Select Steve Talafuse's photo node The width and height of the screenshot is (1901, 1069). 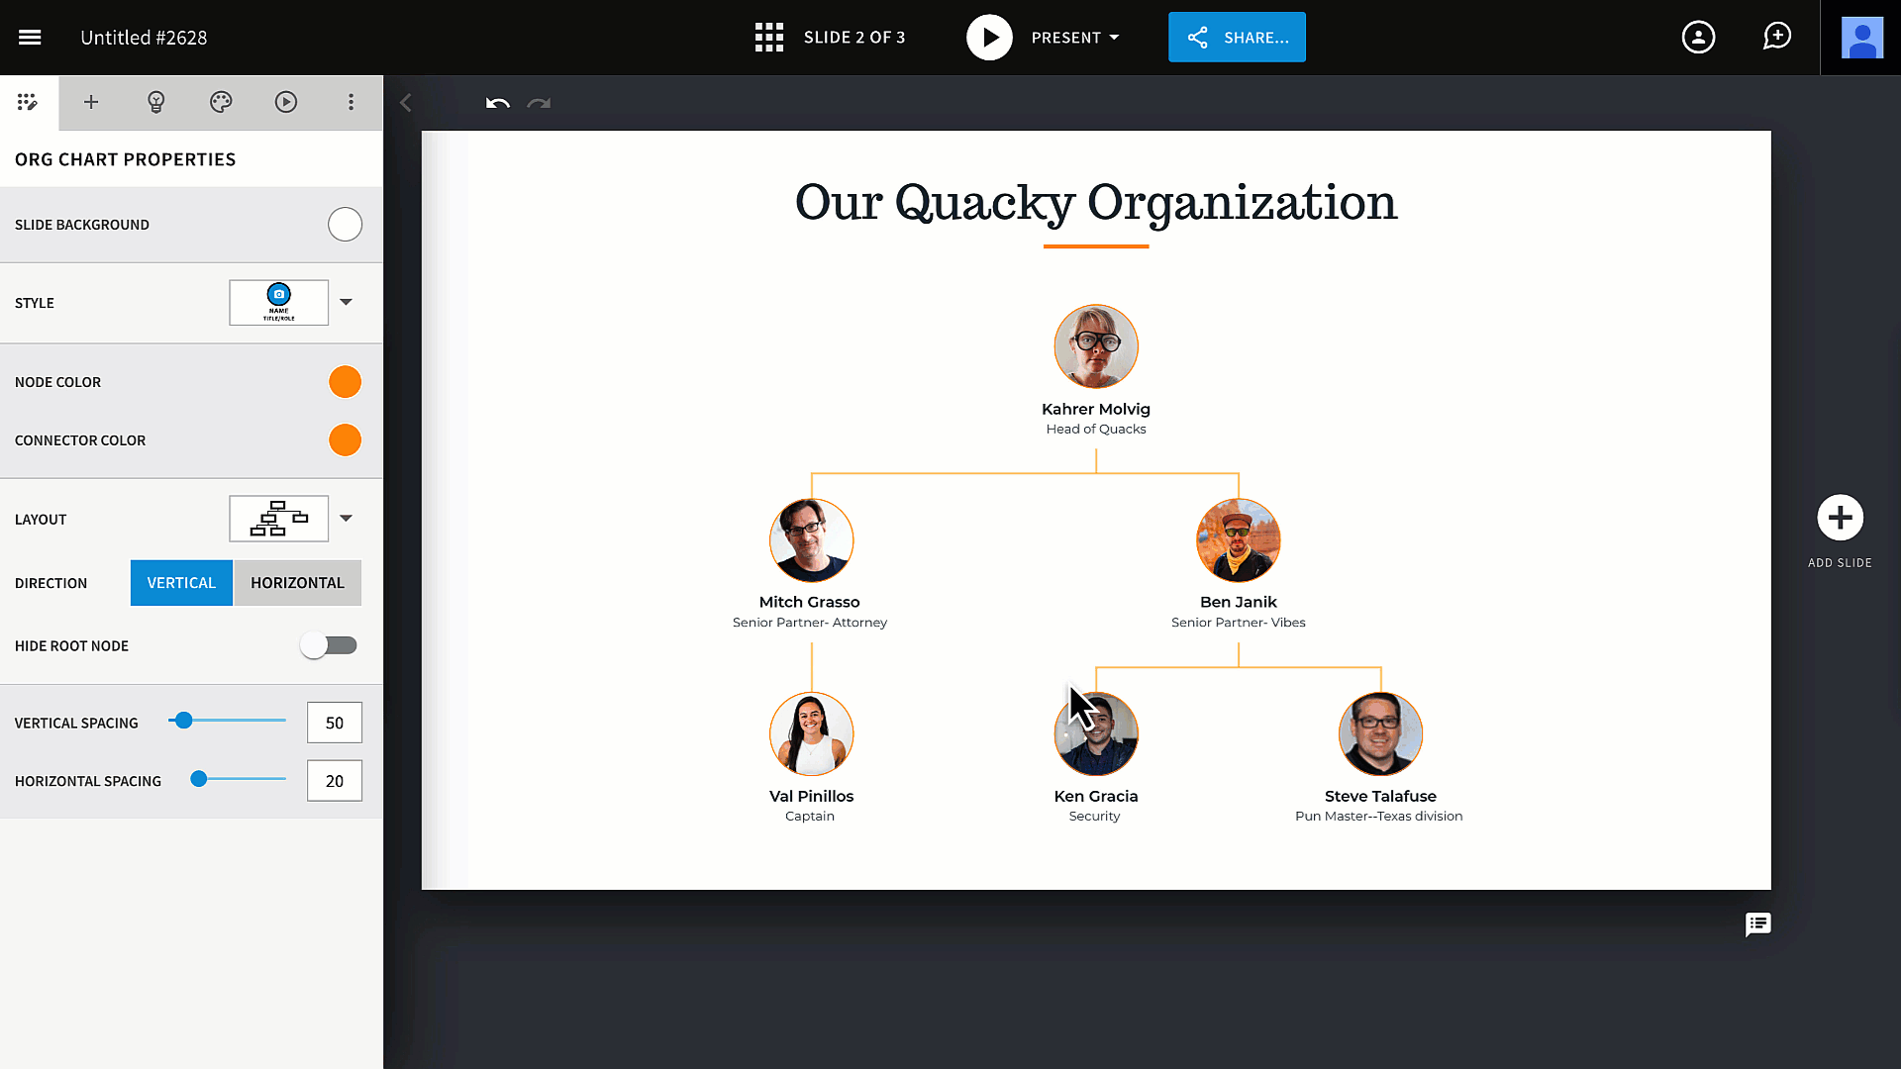click(x=1380, y=733)
